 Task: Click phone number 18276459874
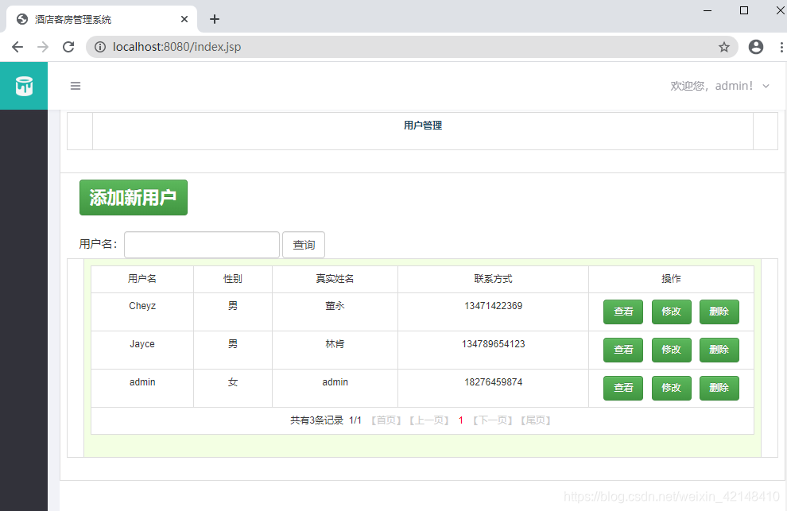coord(494,382)
